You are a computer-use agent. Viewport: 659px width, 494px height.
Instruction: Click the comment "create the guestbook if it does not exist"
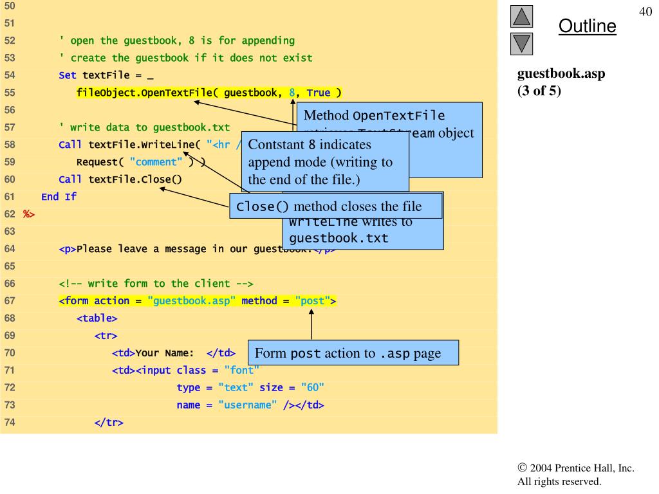coord(186,58)
